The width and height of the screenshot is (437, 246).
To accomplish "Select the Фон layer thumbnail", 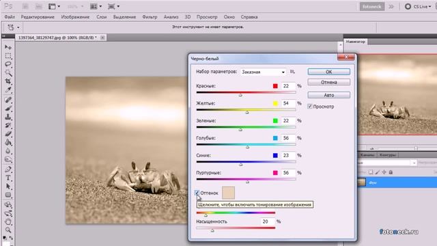I will tap(361, 182).
